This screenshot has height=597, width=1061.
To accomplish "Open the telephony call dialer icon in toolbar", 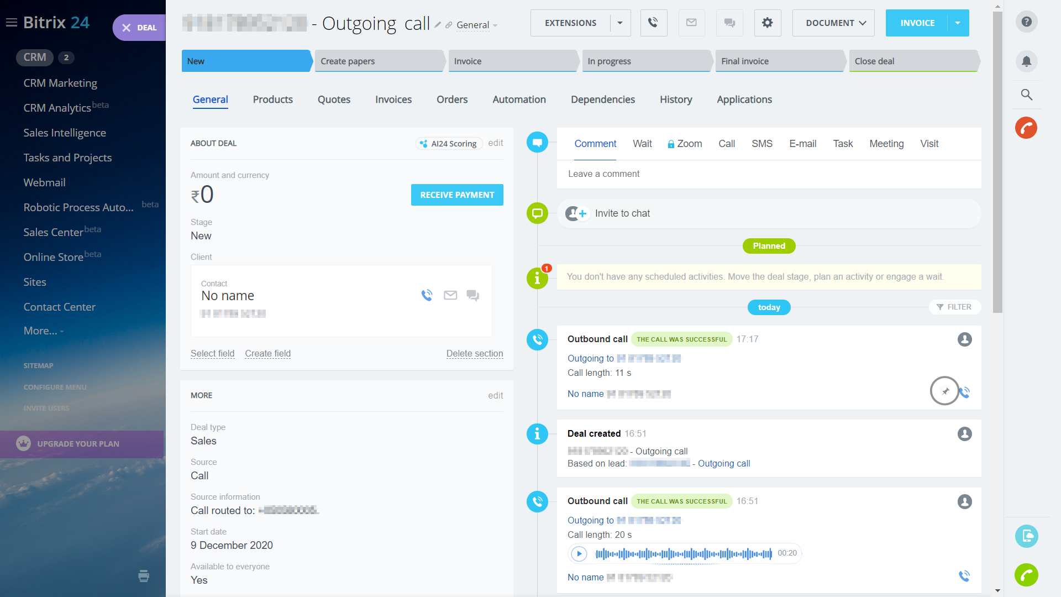I will 654,23.
